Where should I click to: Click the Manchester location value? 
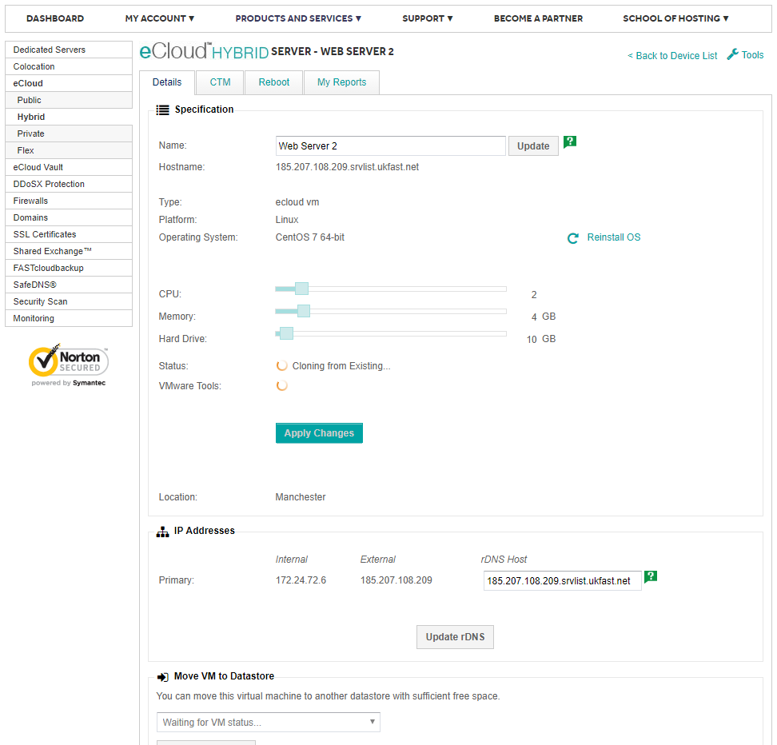pos(301,497)
